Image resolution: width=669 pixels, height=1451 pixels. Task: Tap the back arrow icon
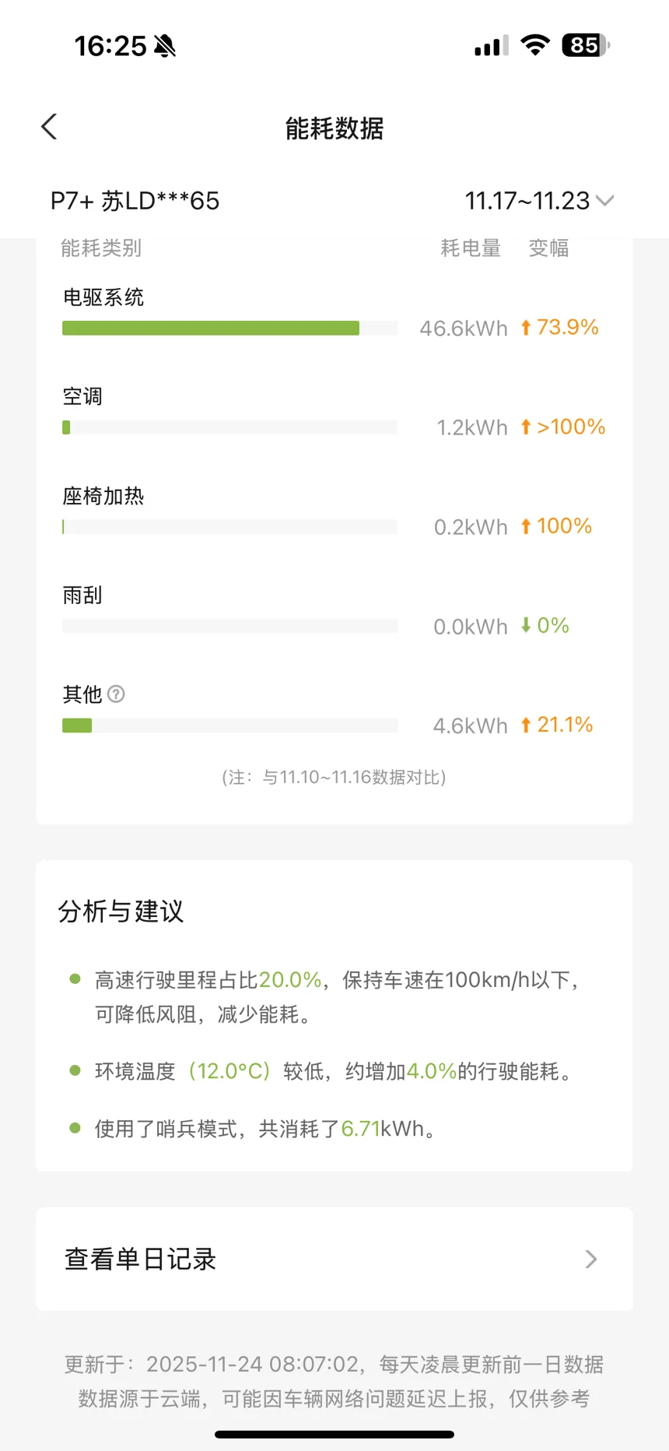click(x=49, y=127)
